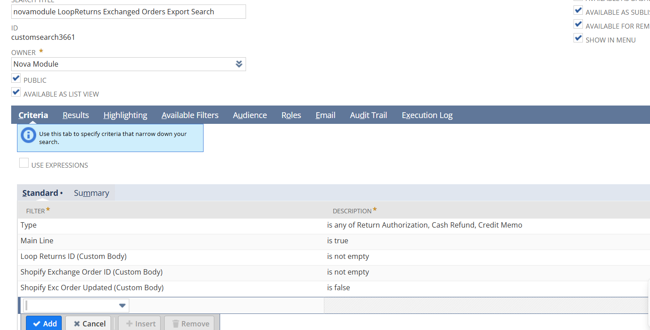Select the Summary criteria subtab
Viewport: 650px width, 330px height.
91,193
